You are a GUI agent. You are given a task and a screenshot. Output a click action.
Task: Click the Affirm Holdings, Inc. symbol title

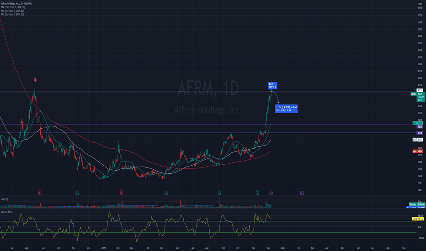point(16,4)
